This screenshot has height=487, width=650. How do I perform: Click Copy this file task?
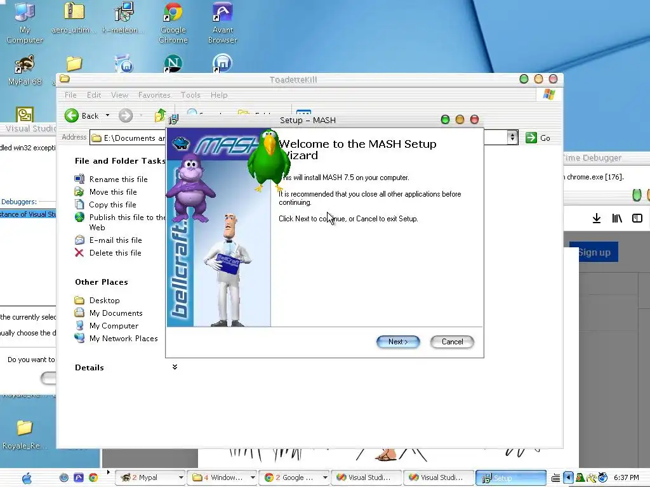[x=112, y=205]
